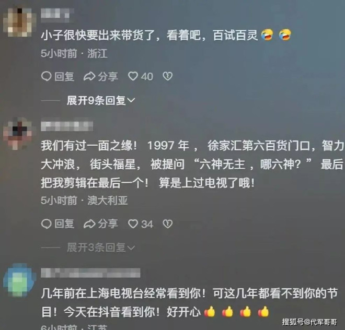
Task: Tap share arrow icon on second comment
Action: 89,224
